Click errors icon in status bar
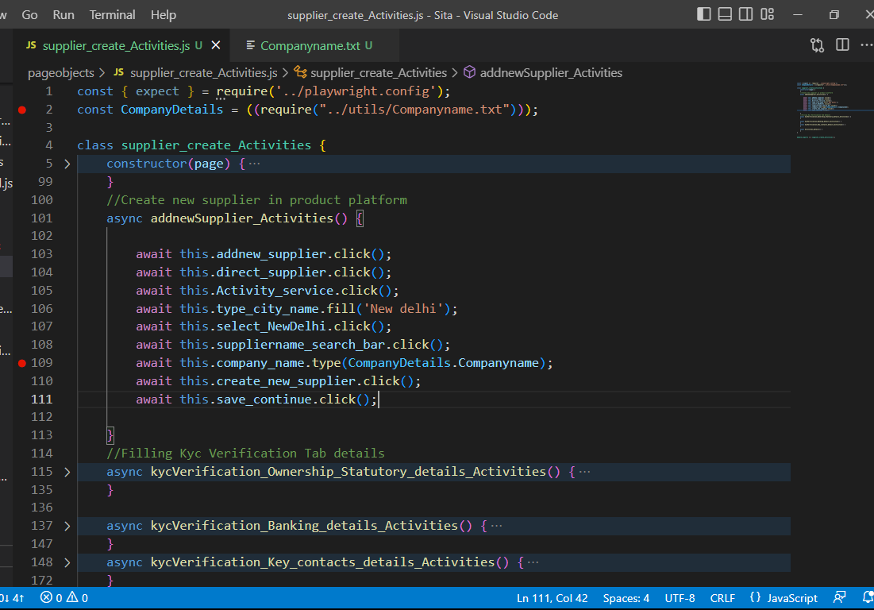 46,598
